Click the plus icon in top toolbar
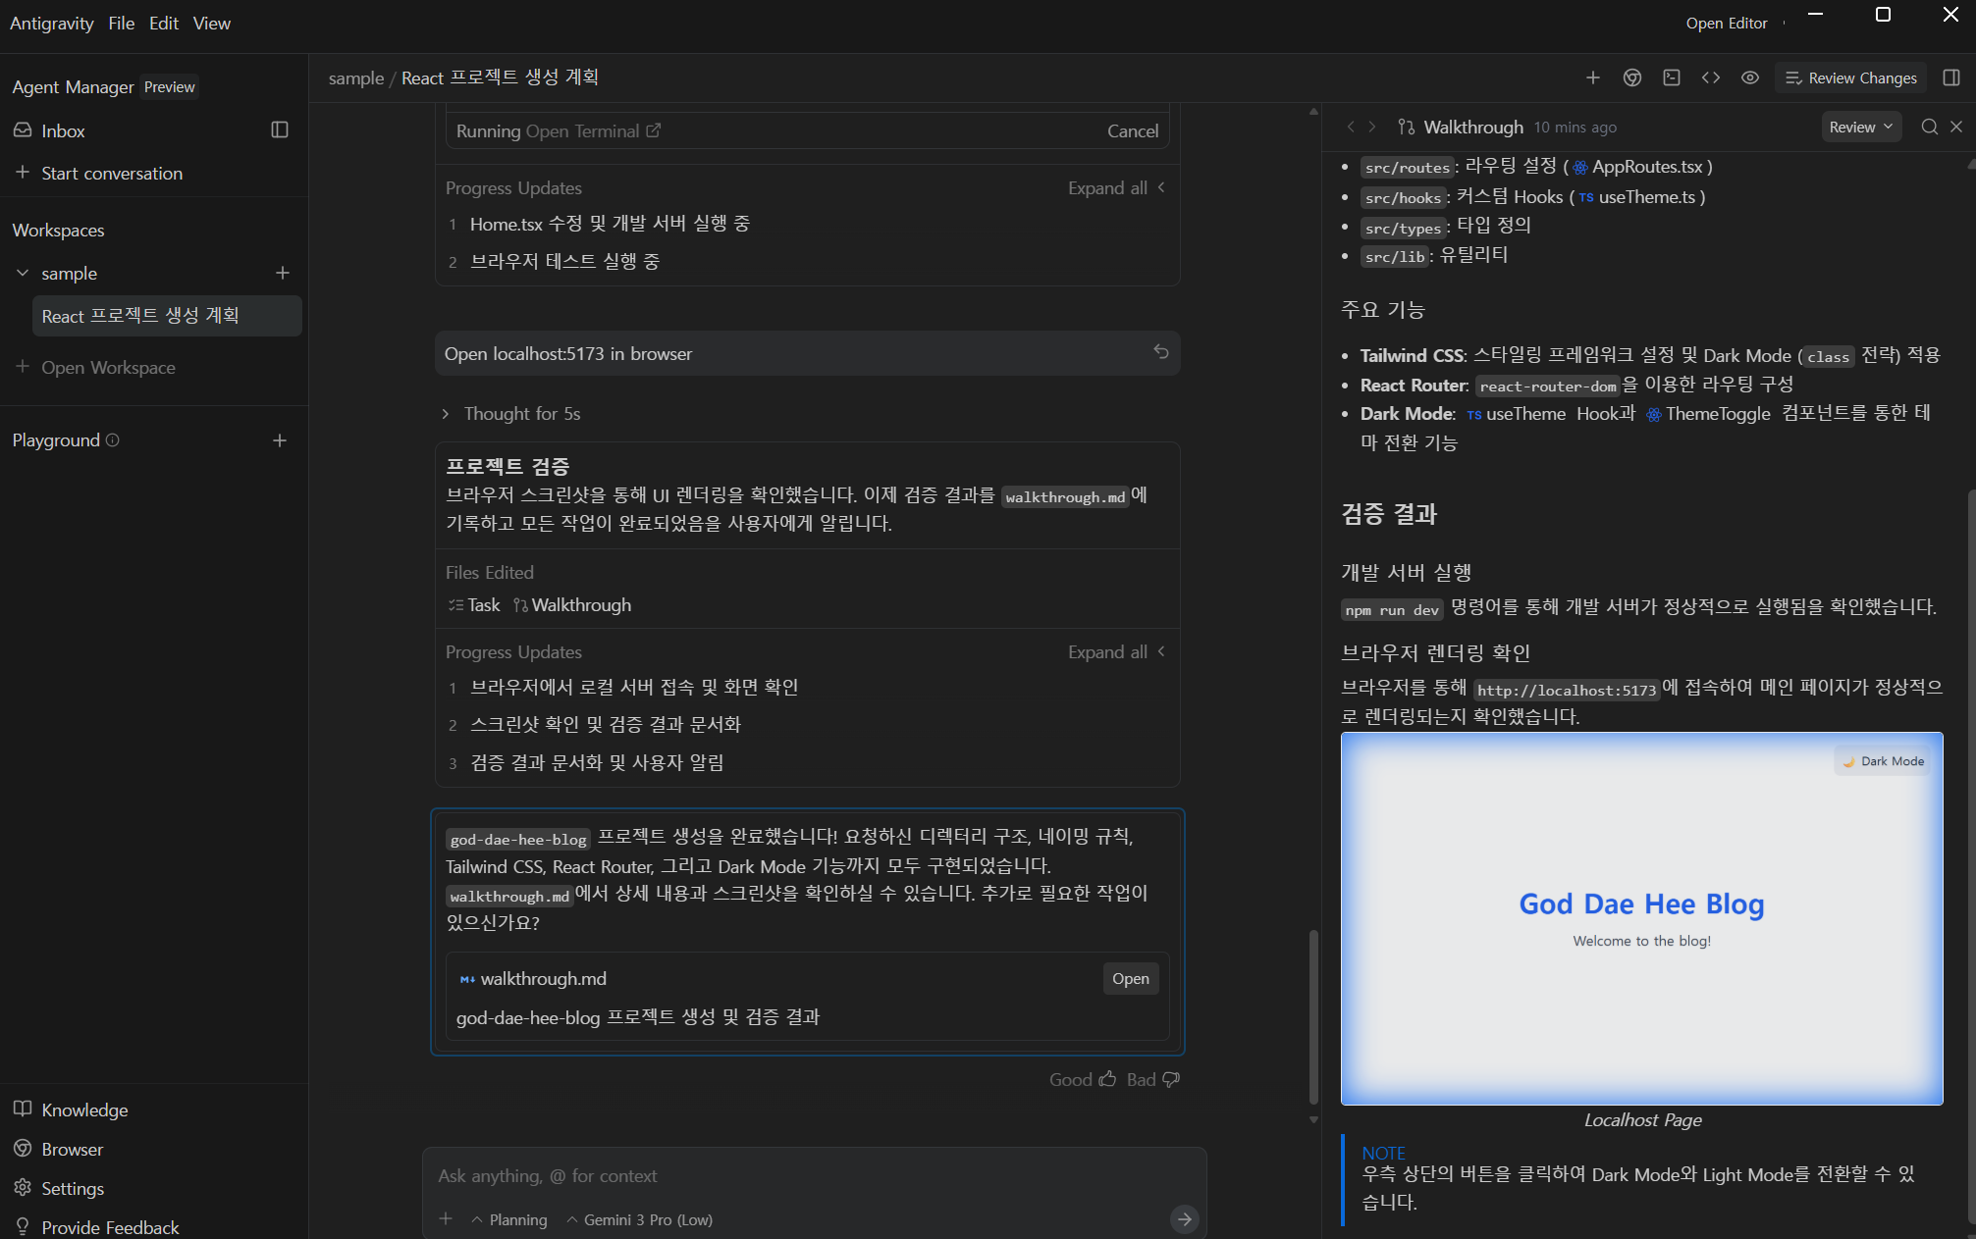 click(x=1593, y=78)
